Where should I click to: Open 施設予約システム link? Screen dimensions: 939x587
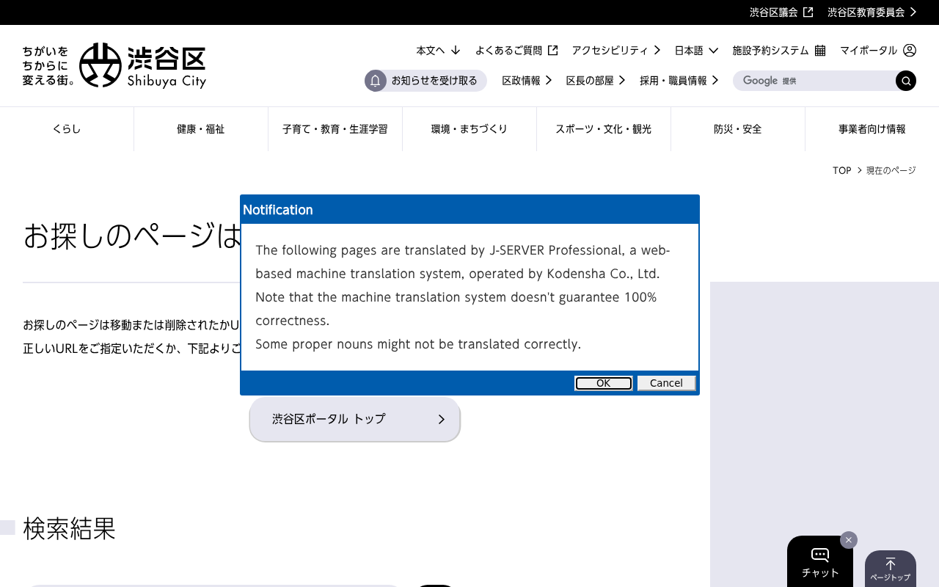tap(779, 50)
